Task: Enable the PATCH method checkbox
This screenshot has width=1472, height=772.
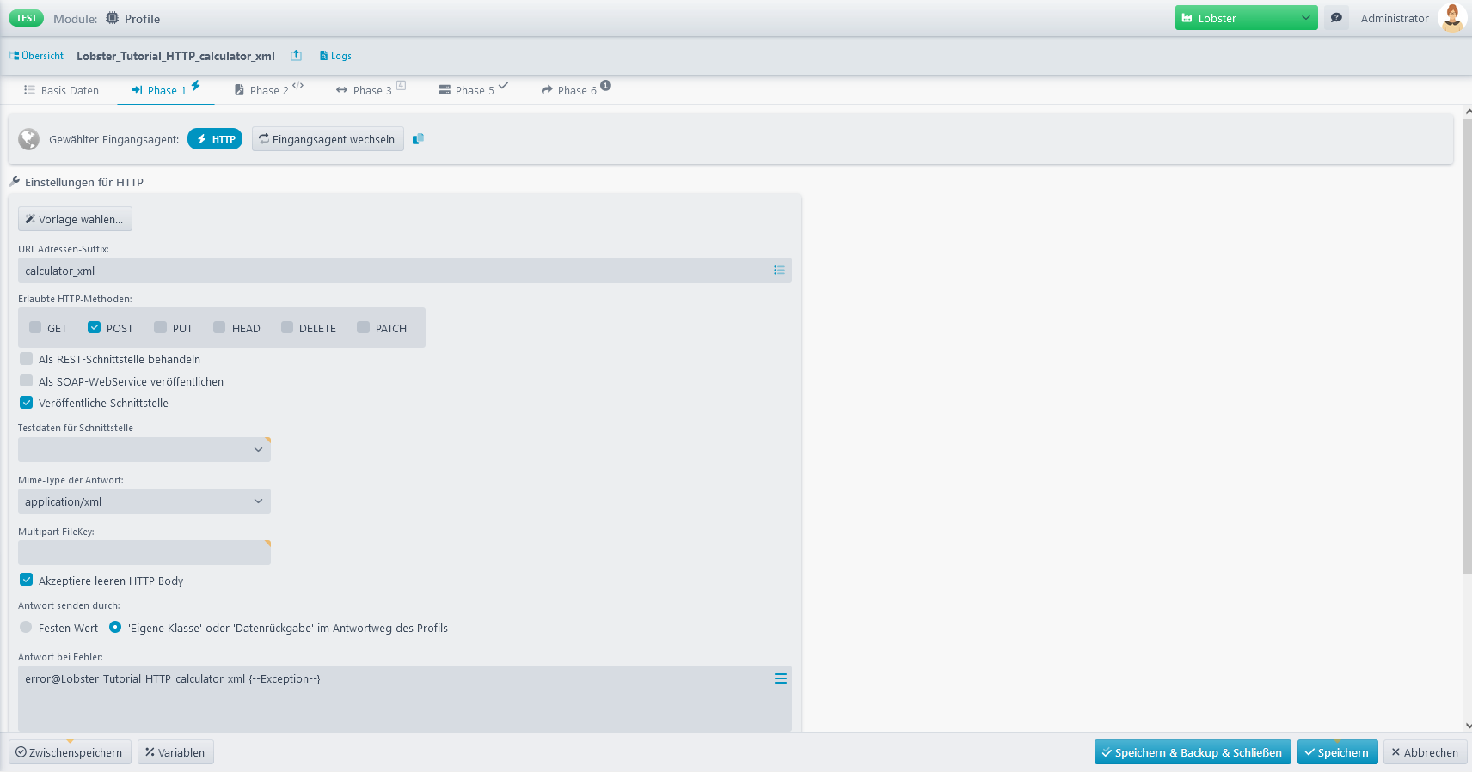Action: click(x=363, y=327)
